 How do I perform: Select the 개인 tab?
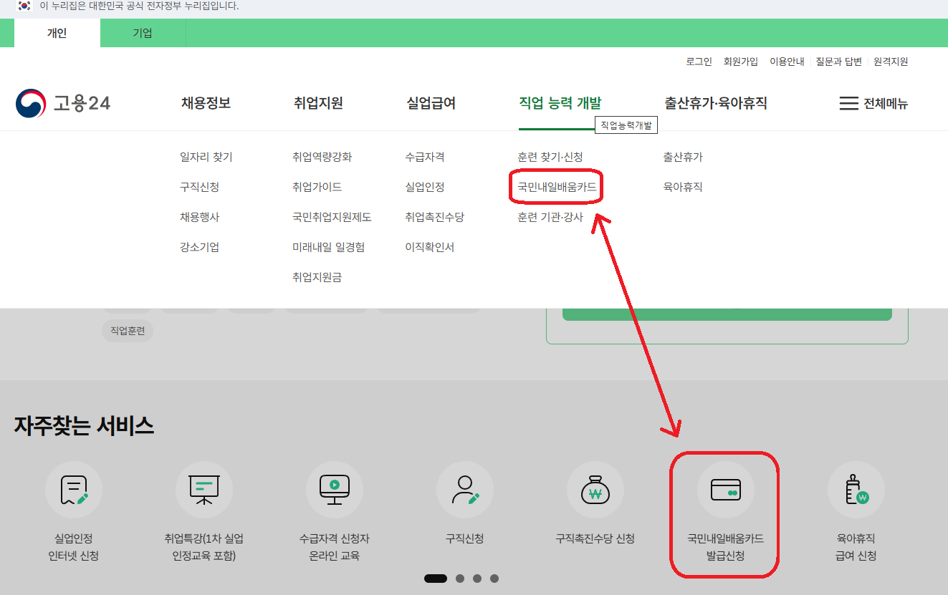(57, 32)
